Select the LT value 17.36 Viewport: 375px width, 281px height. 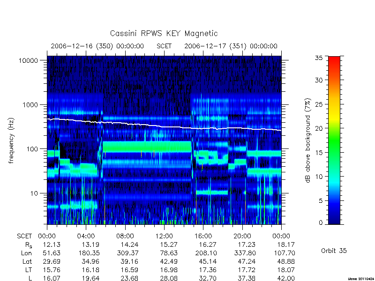[x=208, y=270]
